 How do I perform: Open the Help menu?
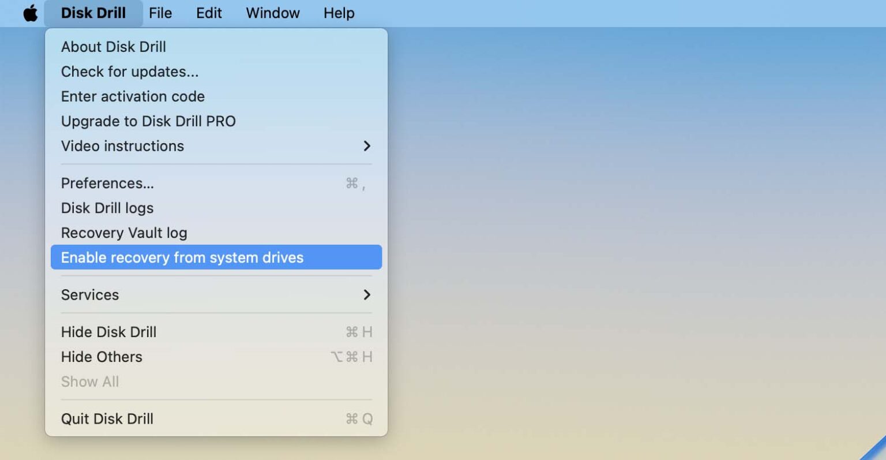[x=338, y=13]
